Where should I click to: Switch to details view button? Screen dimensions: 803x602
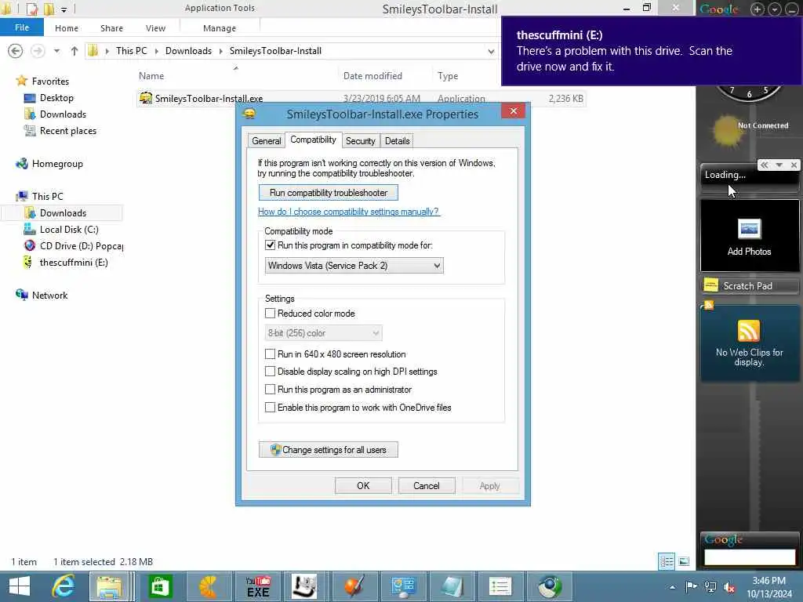(667, 561)
